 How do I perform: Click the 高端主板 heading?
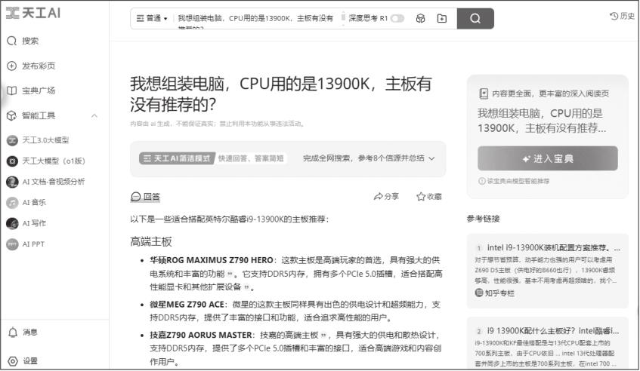click(x=151, y=241)
